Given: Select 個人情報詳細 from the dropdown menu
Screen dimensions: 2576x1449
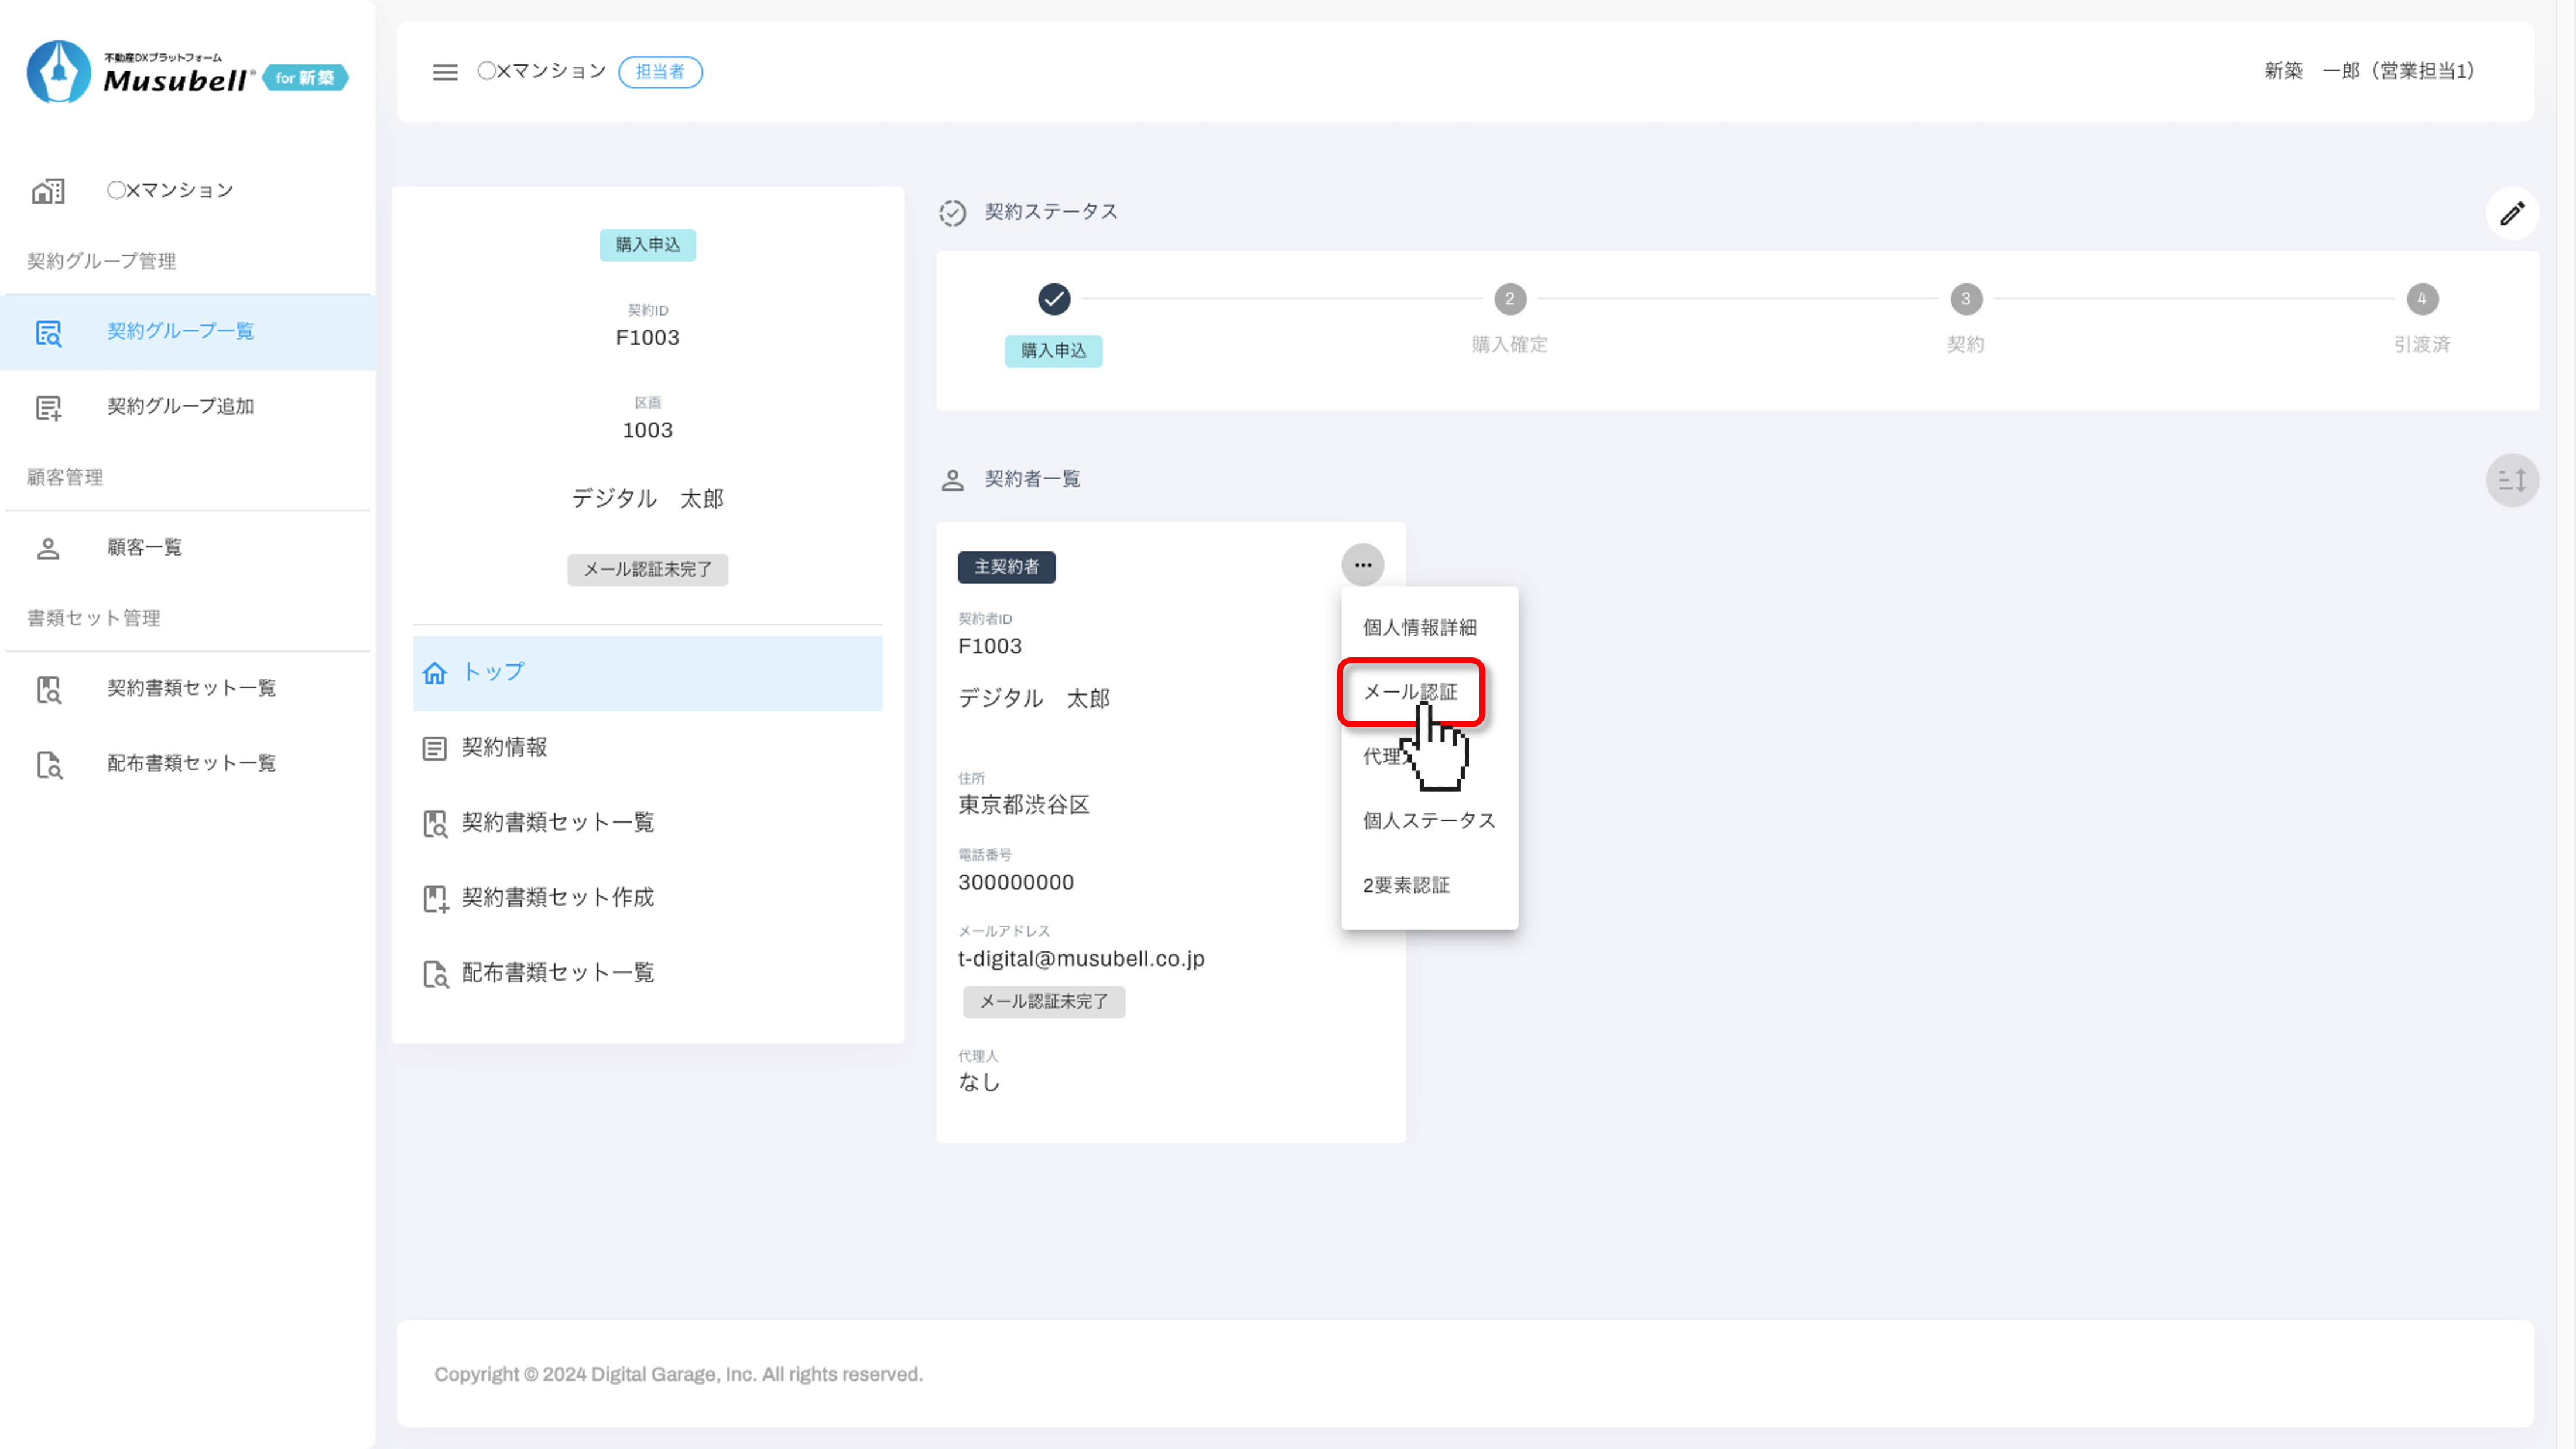Looking at the screenshot, I should tap(1419, 627).
